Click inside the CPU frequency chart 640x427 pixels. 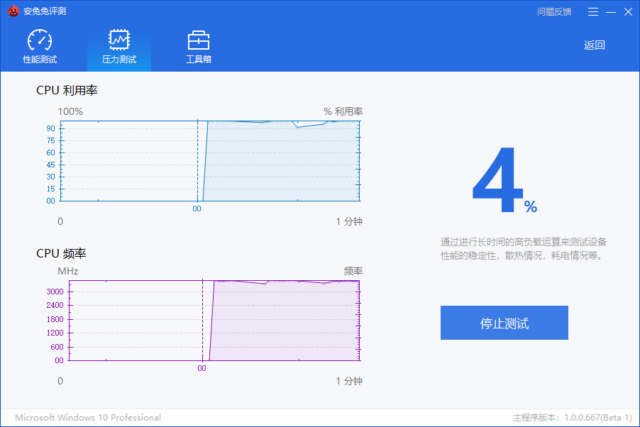pyautogui.click(x=214, y=321)
